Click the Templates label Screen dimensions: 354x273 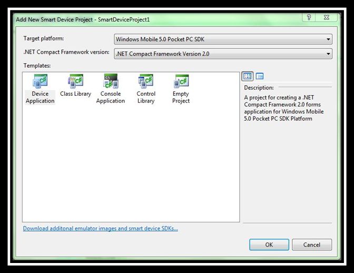[37, 66]
